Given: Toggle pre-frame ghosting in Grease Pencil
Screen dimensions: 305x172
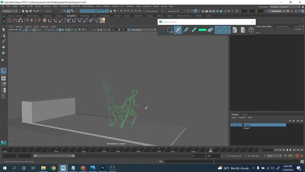Looking at the screenshot, I should (219, 30).
